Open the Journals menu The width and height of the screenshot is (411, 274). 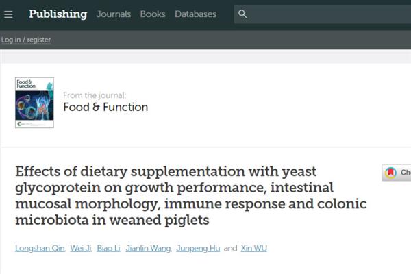pyautogui.click(x=114, y=14)
